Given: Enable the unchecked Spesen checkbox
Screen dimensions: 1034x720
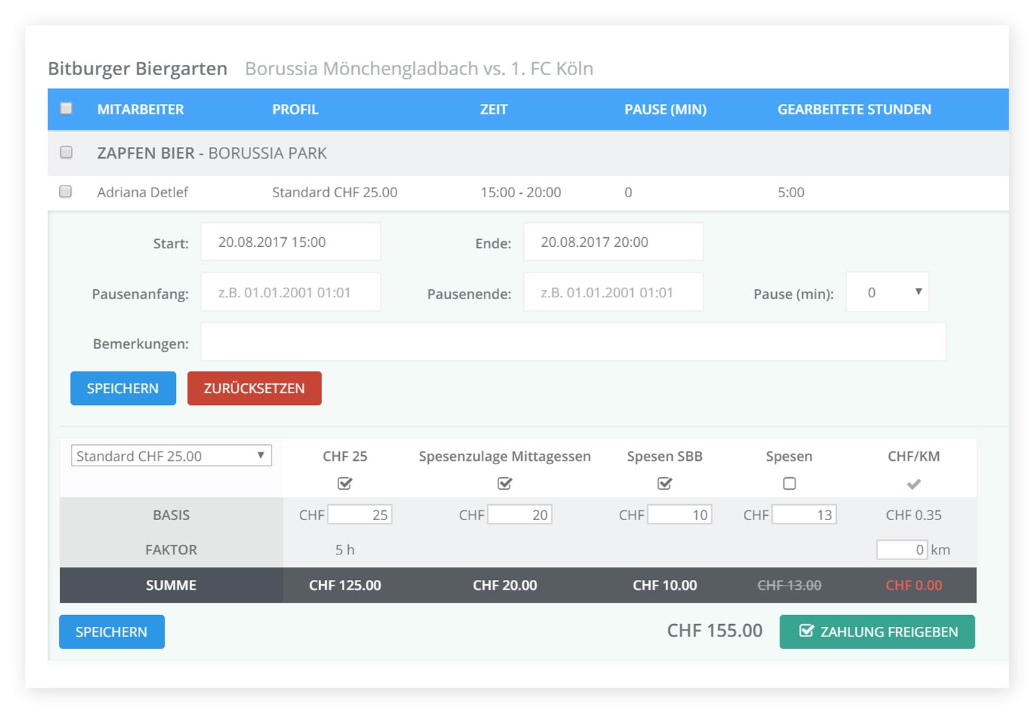Looking at the screenshot, I should coord(789,483).
